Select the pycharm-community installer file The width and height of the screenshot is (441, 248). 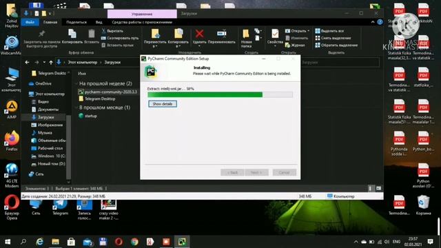click(x=107, y=92)
